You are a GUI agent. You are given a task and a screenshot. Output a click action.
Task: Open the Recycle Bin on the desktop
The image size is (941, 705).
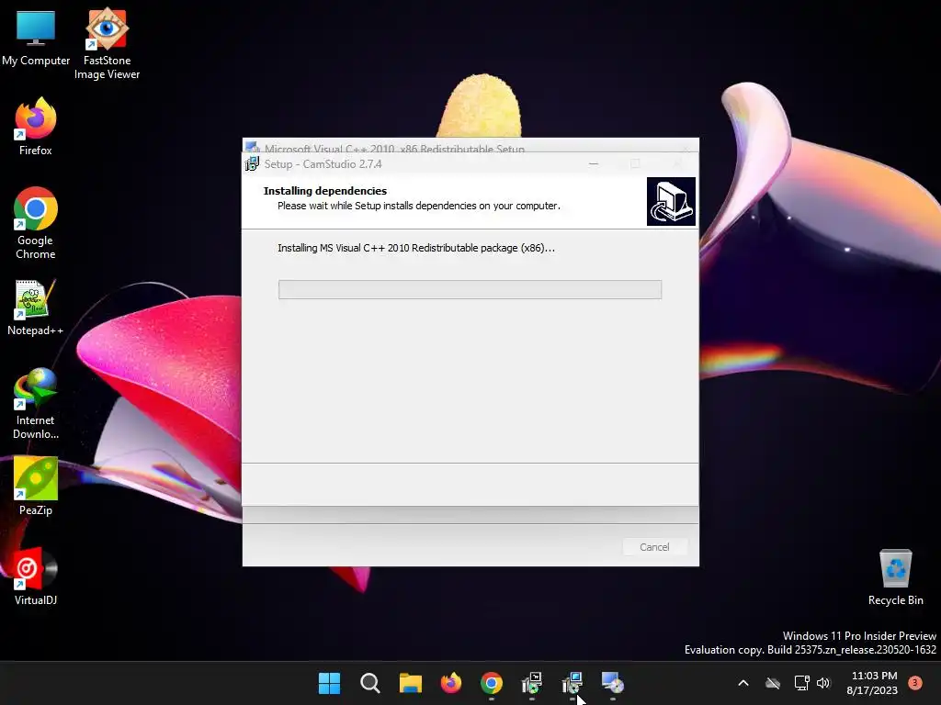tap(895, 576)
